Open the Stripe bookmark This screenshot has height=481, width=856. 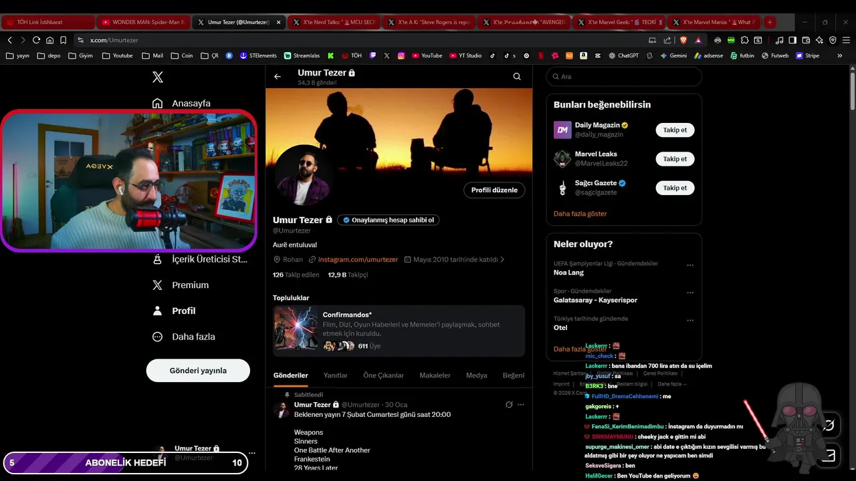point(807,55)
